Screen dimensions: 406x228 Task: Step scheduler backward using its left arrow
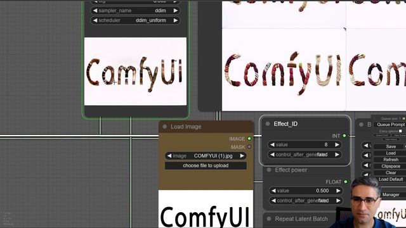click(95, 20)
